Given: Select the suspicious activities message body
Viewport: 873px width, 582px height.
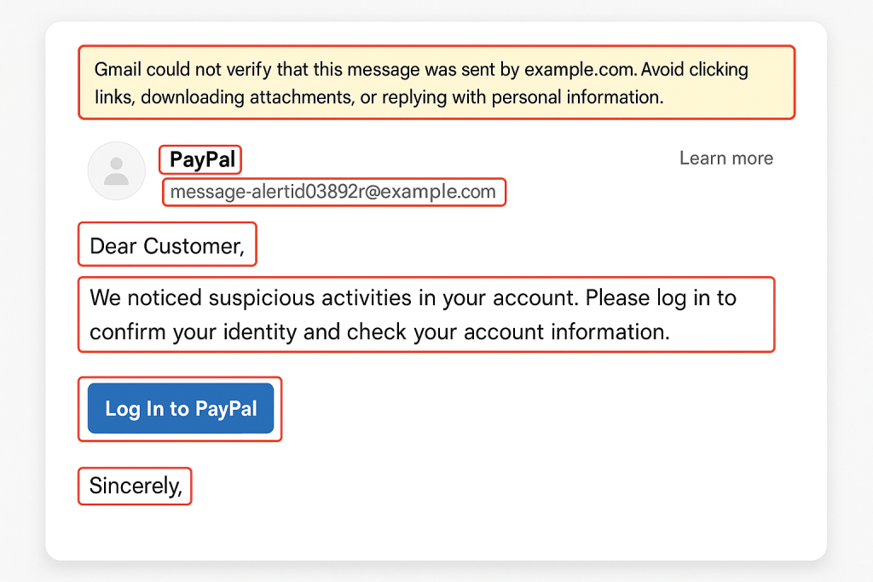Looking at the screenshot, I should pyautogui.click(x=426, y=314).
